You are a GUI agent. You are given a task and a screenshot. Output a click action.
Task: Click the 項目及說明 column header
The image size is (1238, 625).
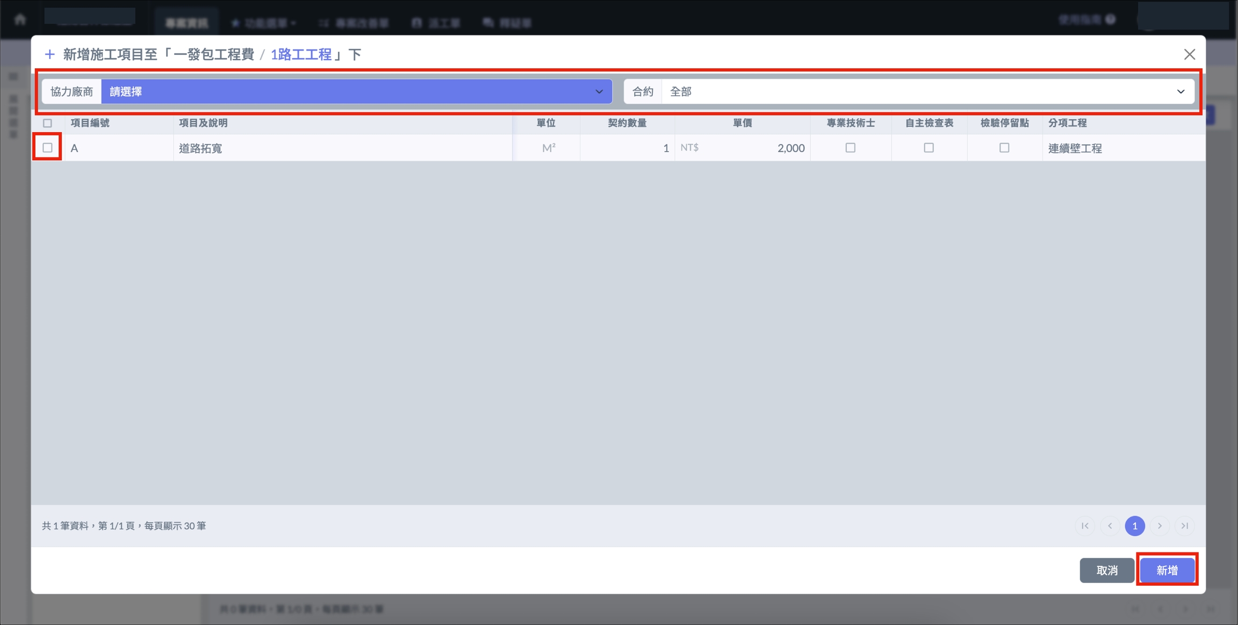point(203,123)
